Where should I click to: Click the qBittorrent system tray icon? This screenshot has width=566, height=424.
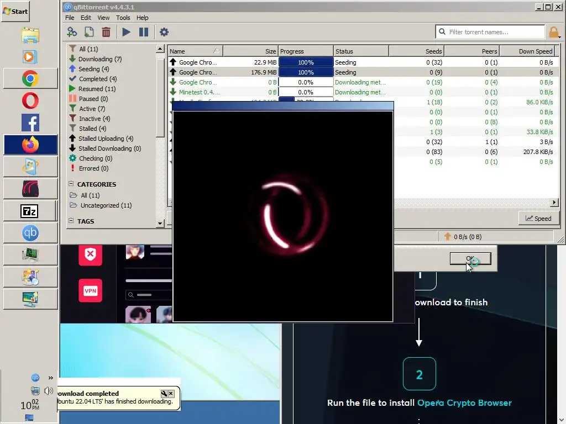click(x=35, y=378)
